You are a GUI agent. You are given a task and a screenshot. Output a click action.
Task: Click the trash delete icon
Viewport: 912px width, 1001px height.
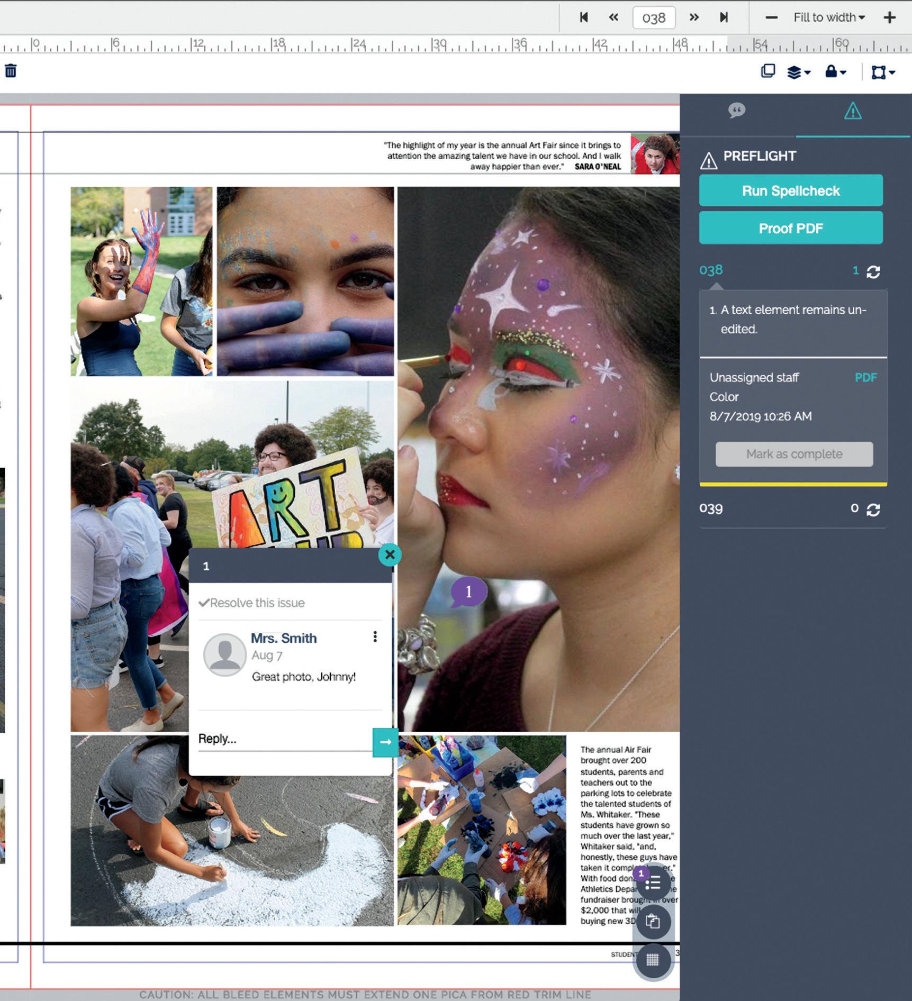click(x=11, y=70)
